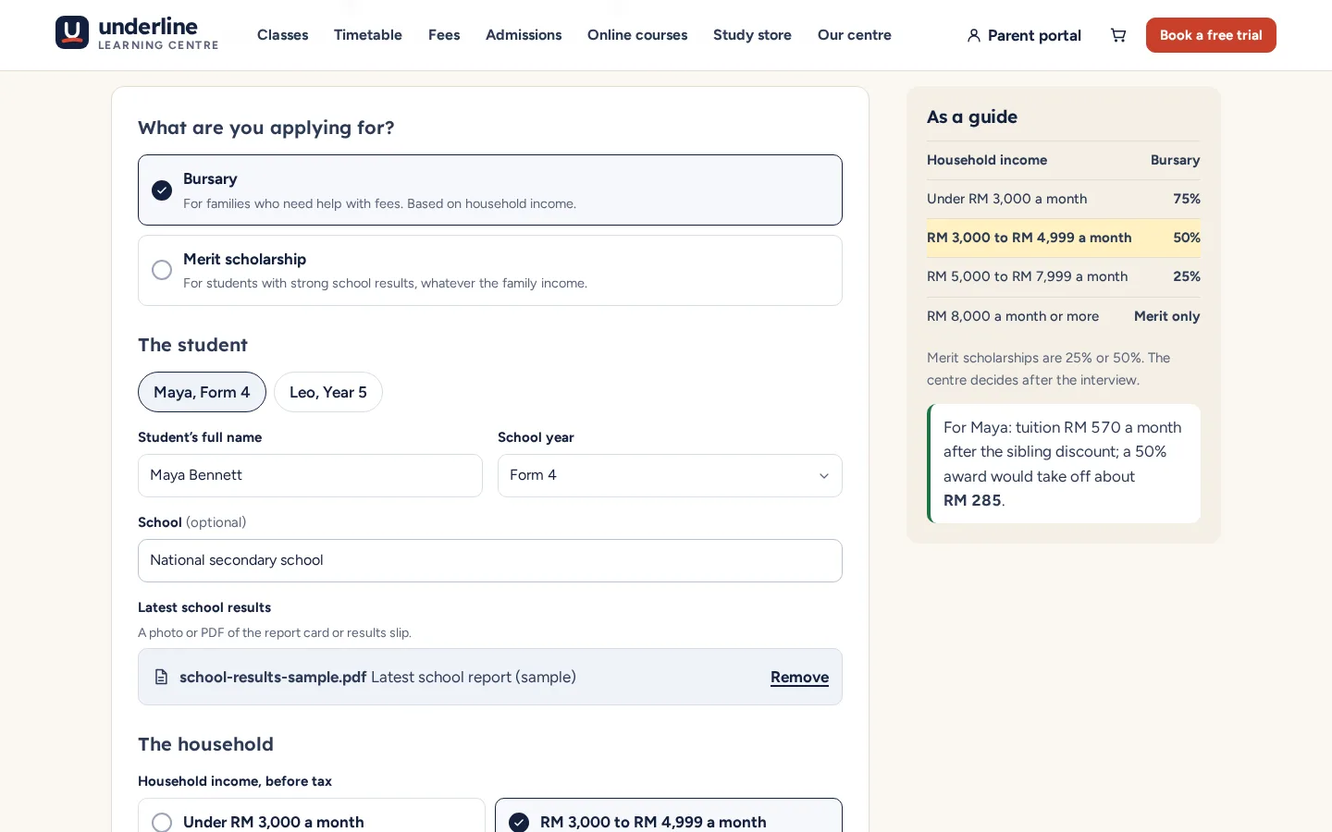Open the Fees navigation item
1332x832 pixels.
pyautogui.click(x=444, y=35)
